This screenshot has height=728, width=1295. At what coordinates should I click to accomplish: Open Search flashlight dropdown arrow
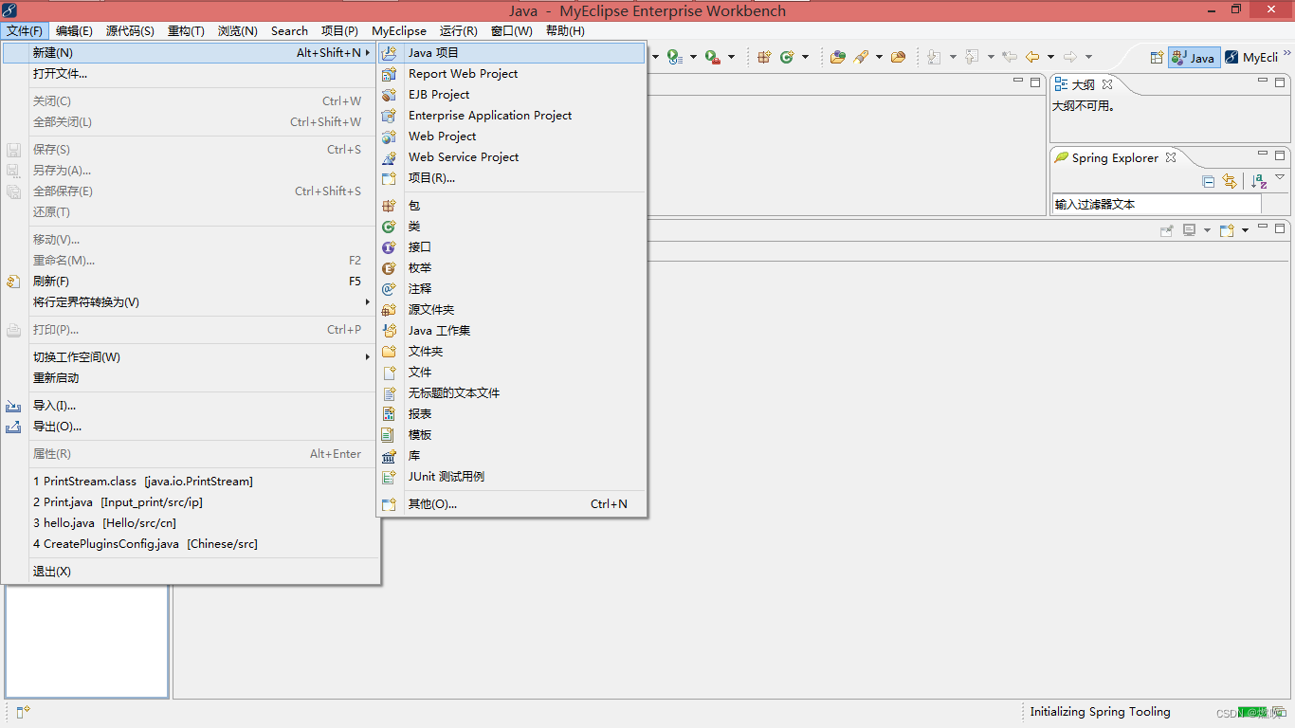pyautogui.click(x=879, y=57)
